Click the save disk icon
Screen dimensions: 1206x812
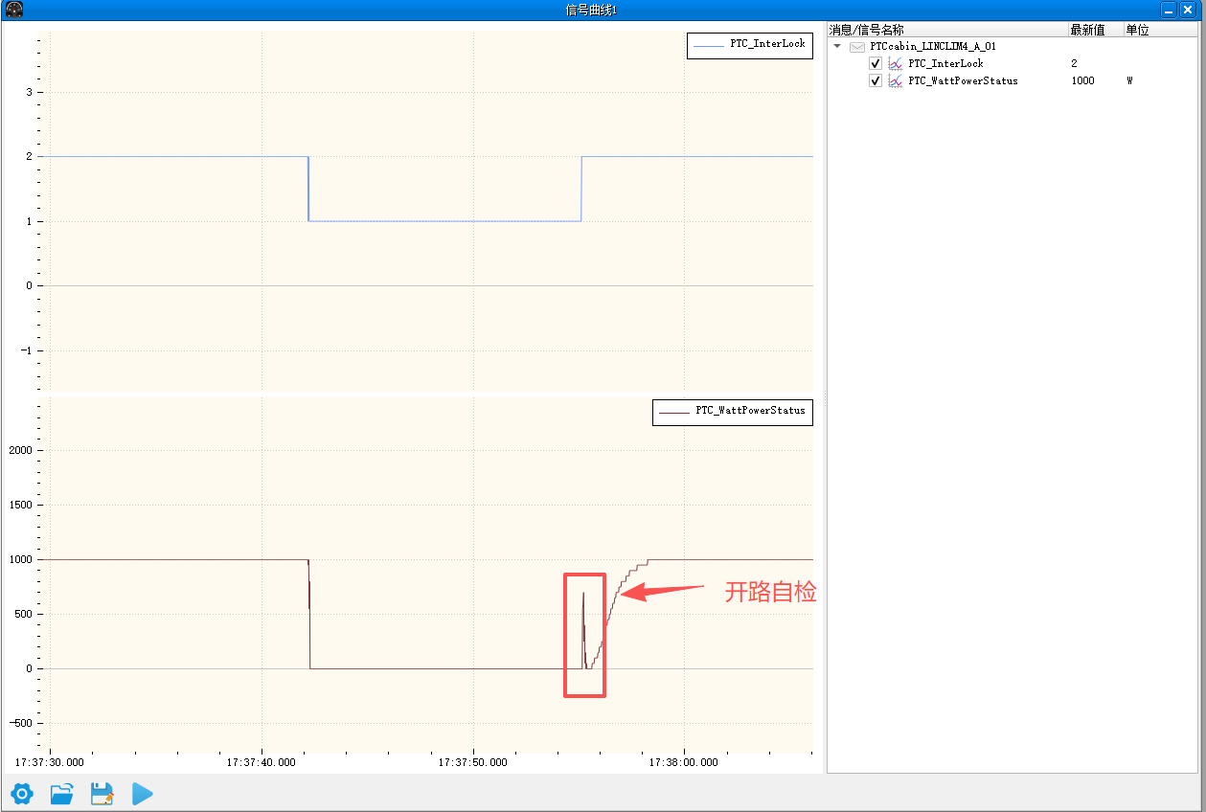pos(102,793)
